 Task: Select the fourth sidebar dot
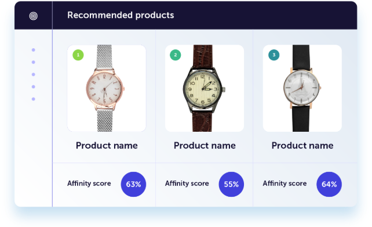click(34, 87)
